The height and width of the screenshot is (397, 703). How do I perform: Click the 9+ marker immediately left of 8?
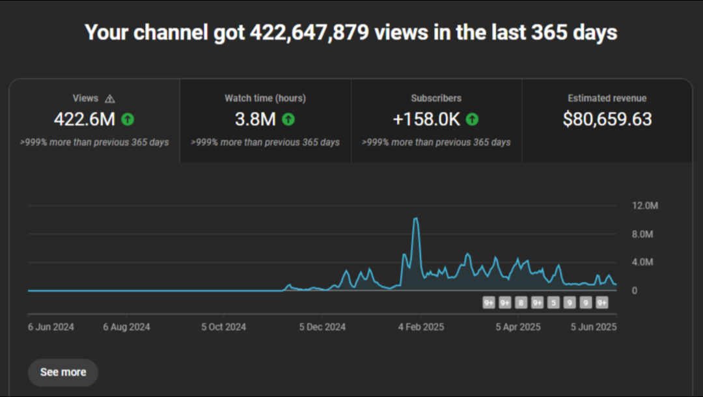(x=505, y=303)
